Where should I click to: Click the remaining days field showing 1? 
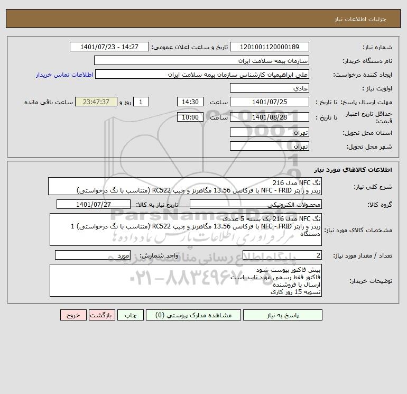[x=141, y=102]
